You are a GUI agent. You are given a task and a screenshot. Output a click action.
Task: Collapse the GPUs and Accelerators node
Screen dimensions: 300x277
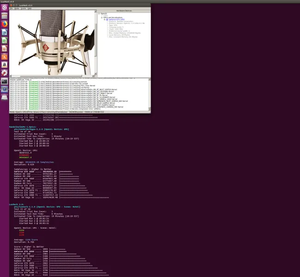click(x=102, y=18)
